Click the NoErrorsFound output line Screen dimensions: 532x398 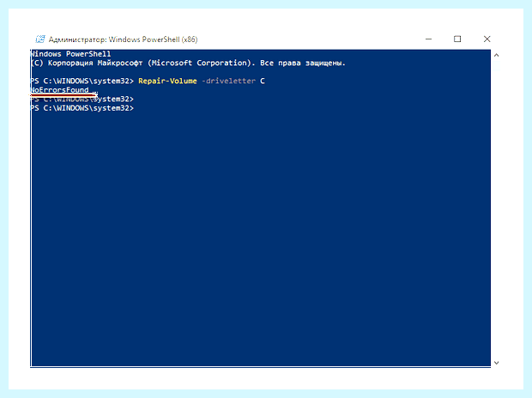point(60,90)
